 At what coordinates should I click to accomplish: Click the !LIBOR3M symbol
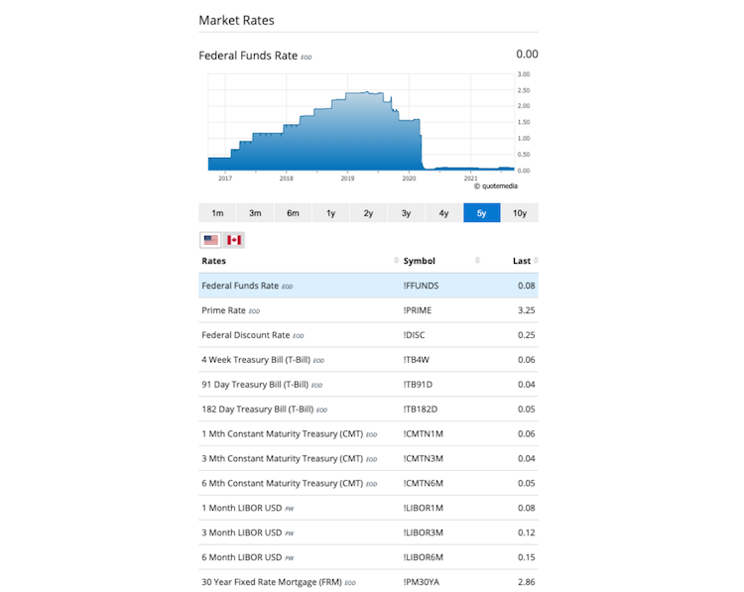coord(424,533)
